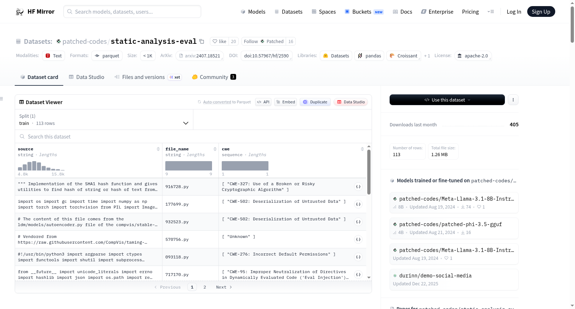Sort by the file_name column

click(x=215, y=149)
